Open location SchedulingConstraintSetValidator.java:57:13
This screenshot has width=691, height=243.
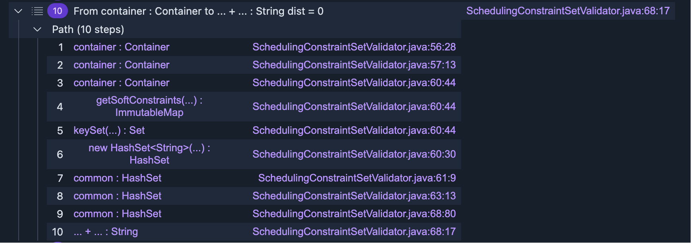[354, 65]
